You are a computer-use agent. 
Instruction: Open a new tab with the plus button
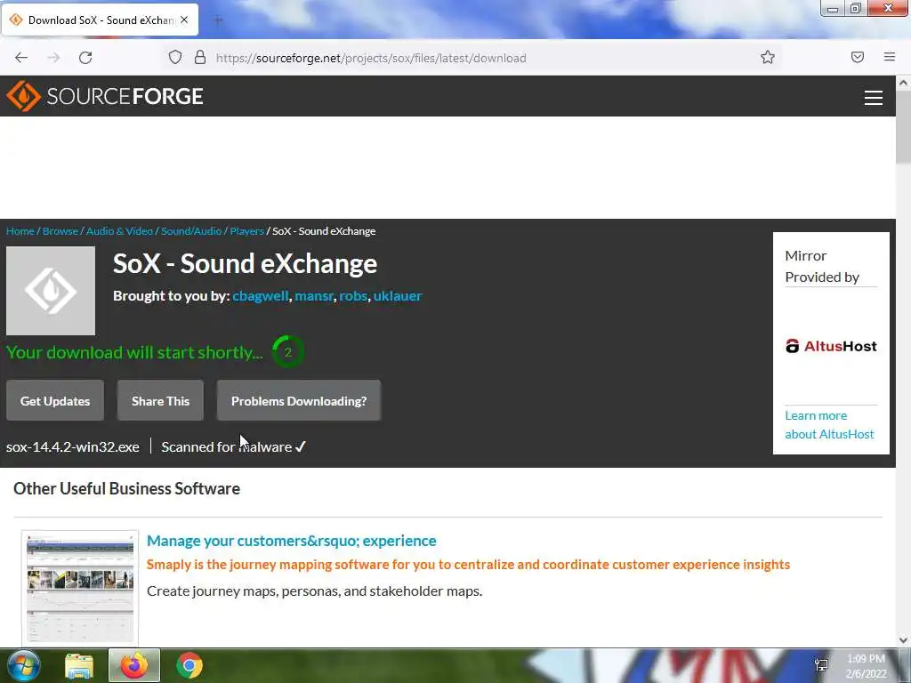pos(218,20)
